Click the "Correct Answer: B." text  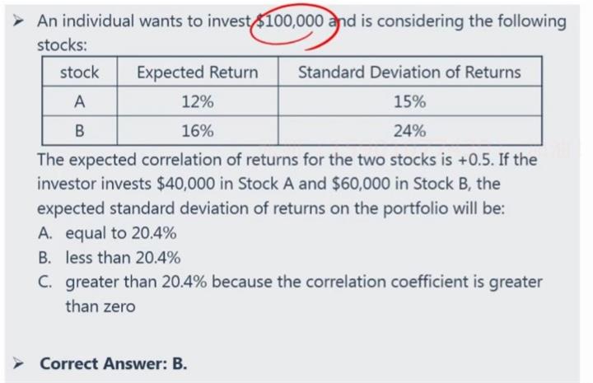(114, 363)
